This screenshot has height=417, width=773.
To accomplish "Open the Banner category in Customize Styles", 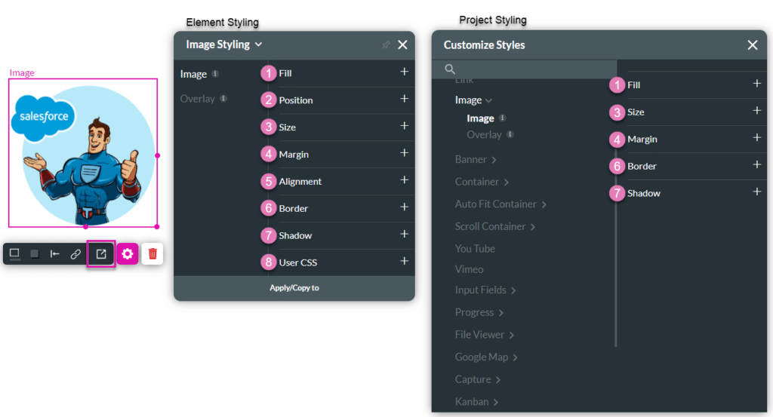I will (x=476, y=160).
